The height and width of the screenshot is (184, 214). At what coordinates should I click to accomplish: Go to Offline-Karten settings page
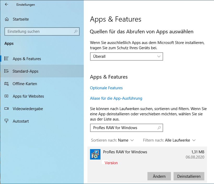pos(25,84)
